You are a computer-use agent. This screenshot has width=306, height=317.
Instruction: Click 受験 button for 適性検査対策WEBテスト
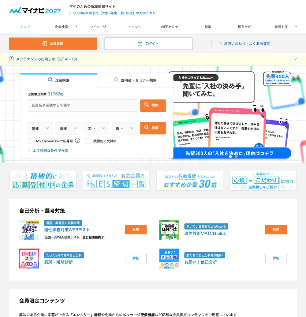[136, 229]
